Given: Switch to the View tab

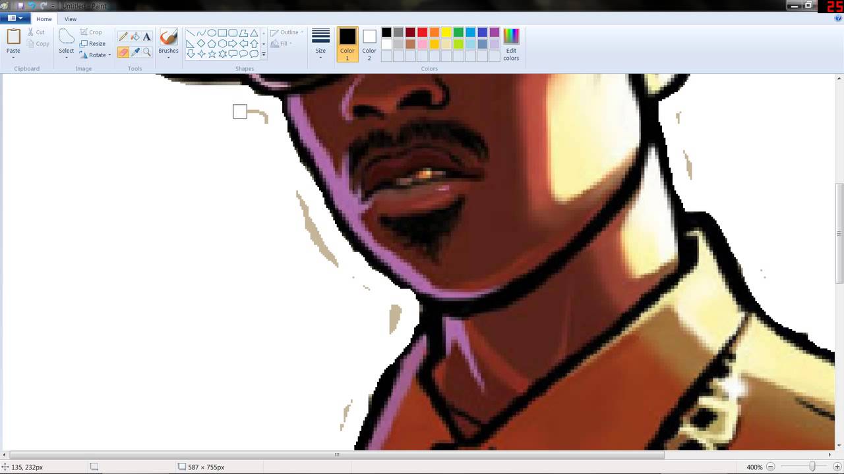Looking at the screenshot, I should pos(70,19).
